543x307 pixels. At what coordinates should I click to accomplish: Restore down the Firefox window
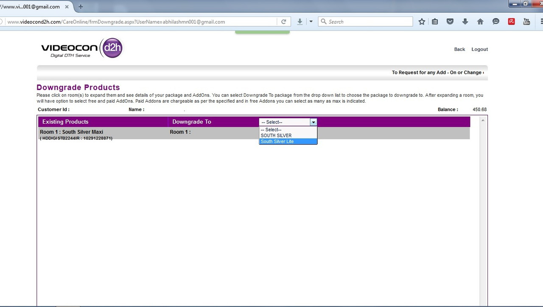[x=526, y=3]
